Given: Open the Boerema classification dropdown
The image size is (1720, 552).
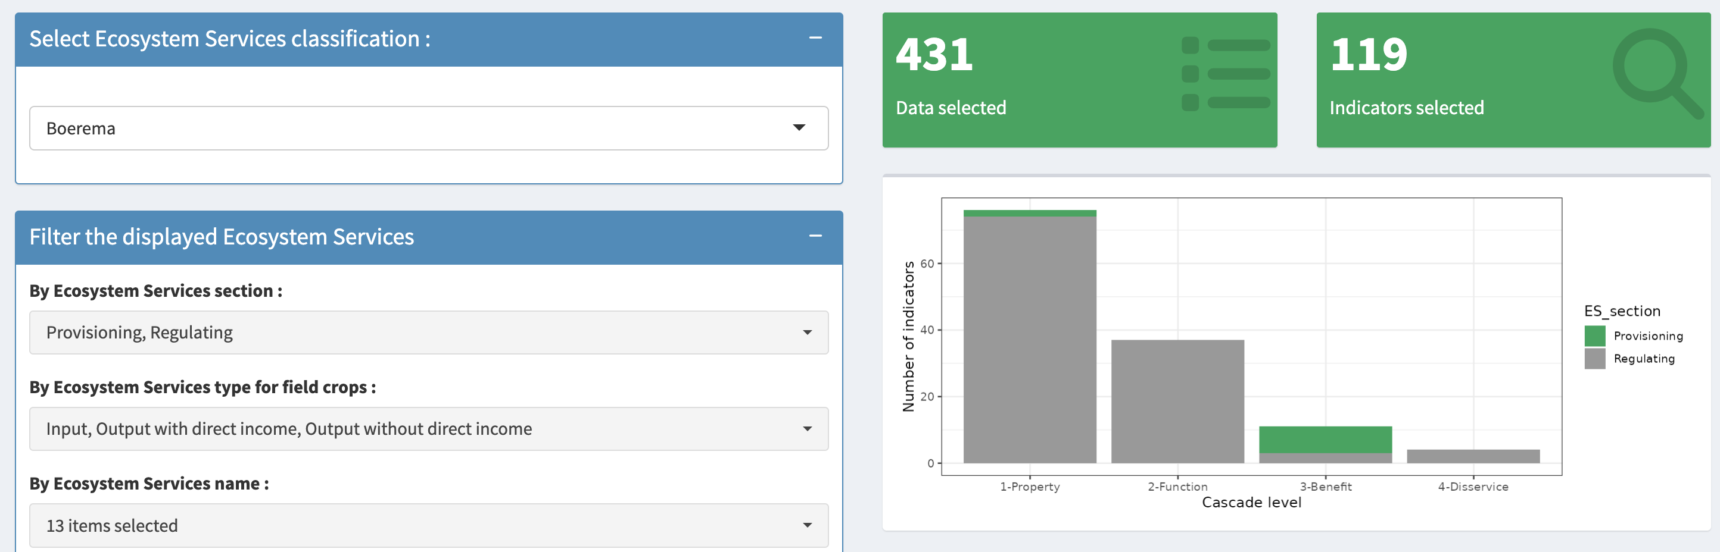Looking at the screenshot, I should click(x=429, y=128).
